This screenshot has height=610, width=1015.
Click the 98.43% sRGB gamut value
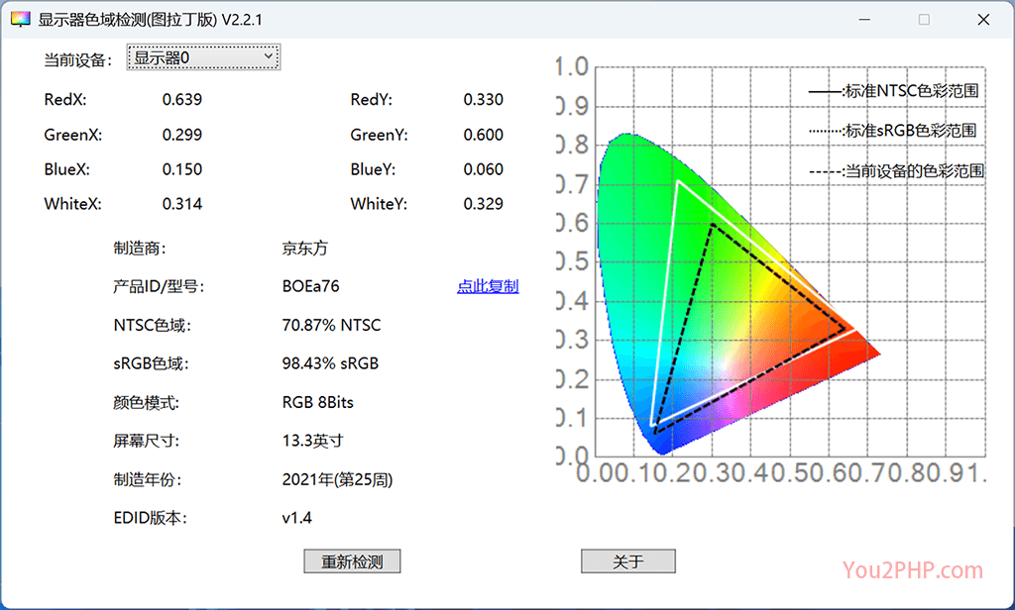coord(330,363)
